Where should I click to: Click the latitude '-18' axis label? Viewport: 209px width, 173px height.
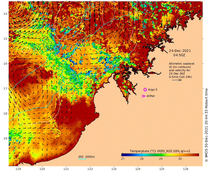pos(5,113)
